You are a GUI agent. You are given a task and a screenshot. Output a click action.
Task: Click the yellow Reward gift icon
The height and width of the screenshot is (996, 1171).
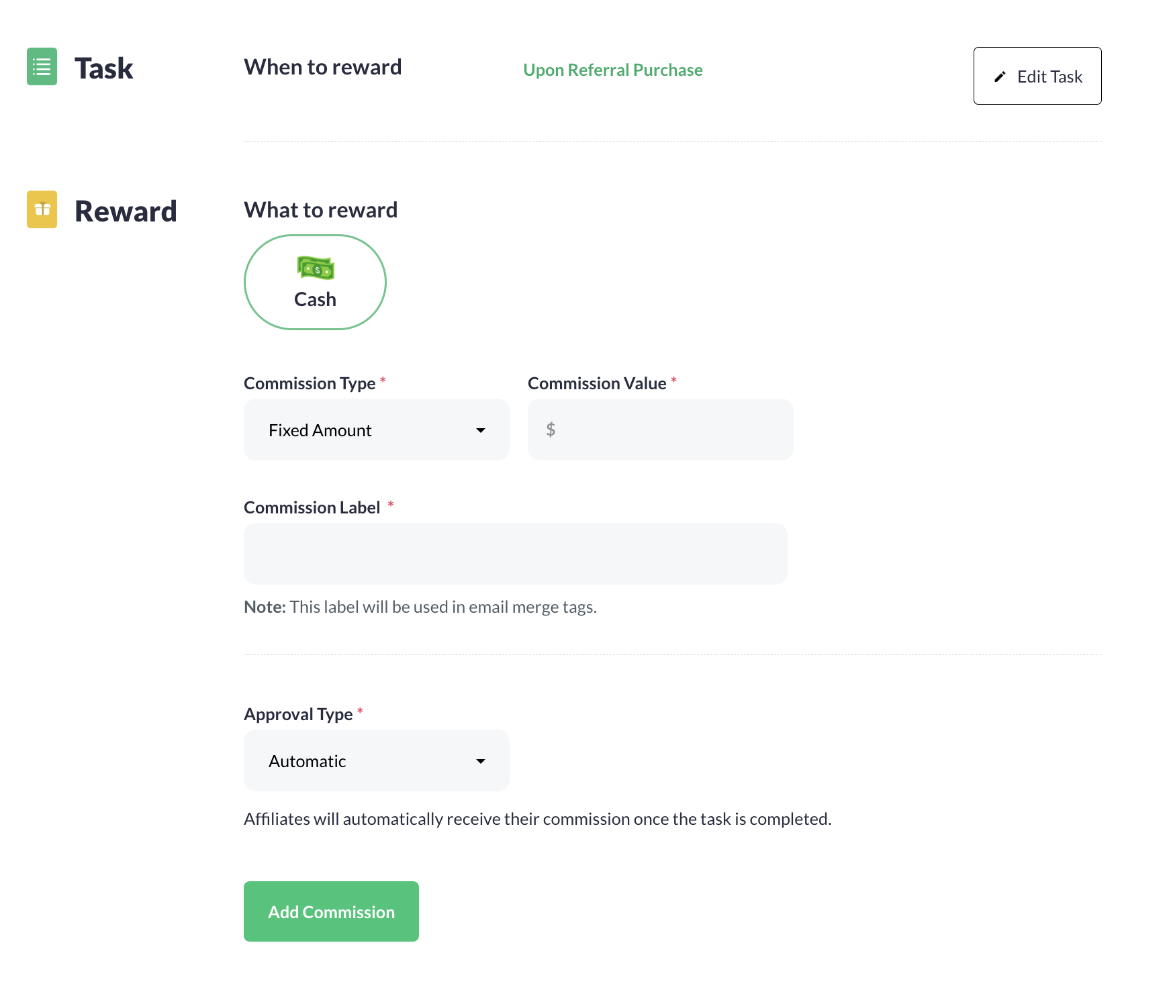click(x=41, y=209)
